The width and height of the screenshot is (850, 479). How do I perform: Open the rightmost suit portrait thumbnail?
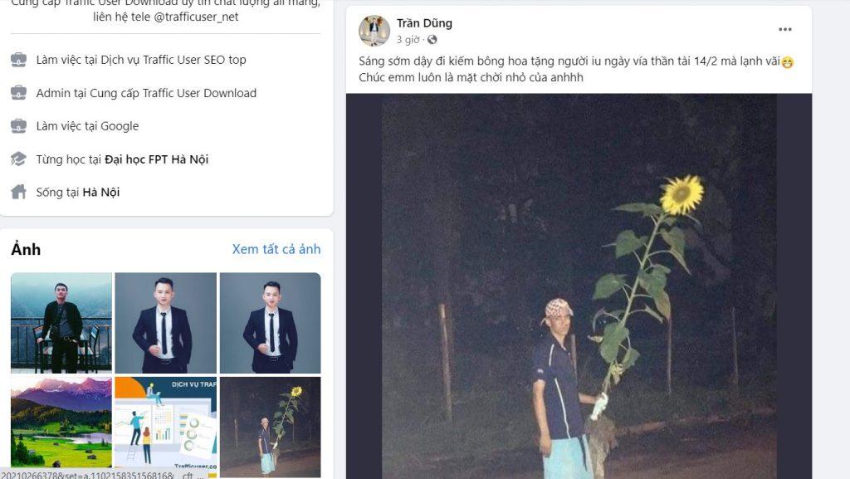(x=270, y=323)
